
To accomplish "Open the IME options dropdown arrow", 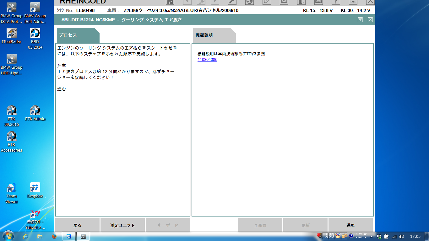I will click(x=365, y=238).
